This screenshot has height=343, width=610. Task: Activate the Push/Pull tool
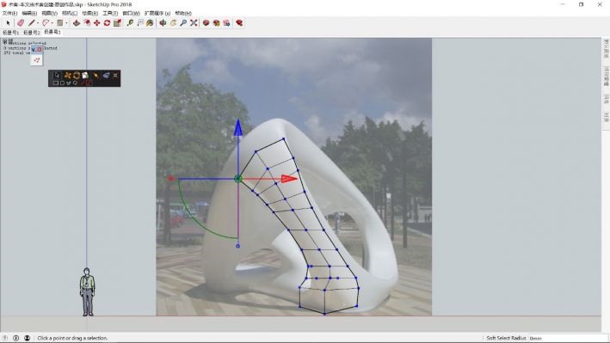pyautogui.click(x=77, y=23)
